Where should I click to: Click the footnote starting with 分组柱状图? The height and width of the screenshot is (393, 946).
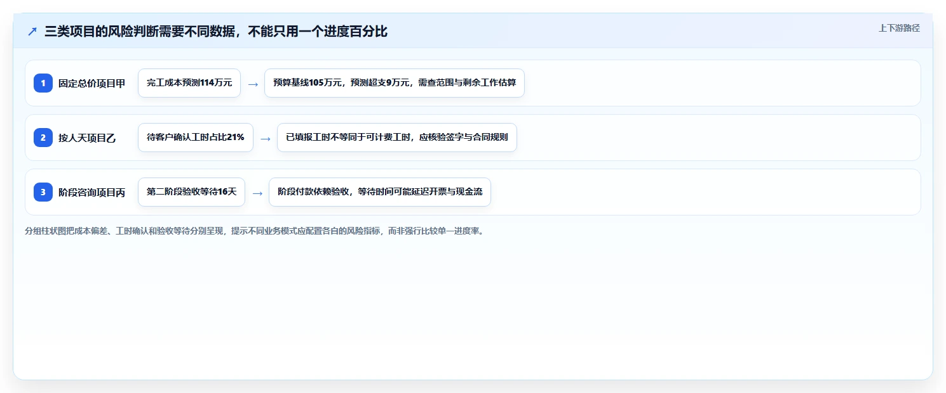click(255, 231)
